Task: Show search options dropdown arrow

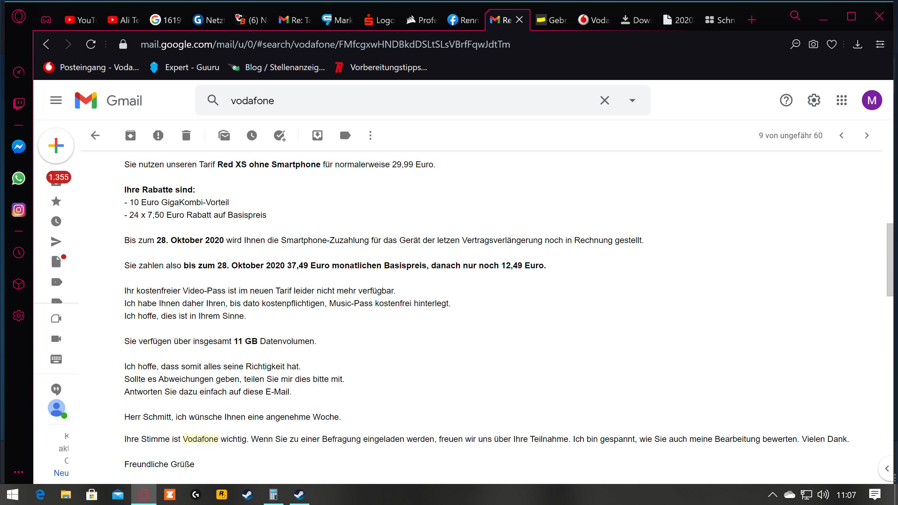Action: [x=632, y=101]
